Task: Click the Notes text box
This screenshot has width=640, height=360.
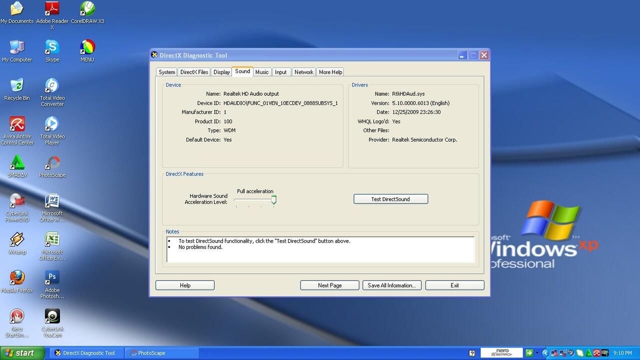Action: click(x=320, y=249)
